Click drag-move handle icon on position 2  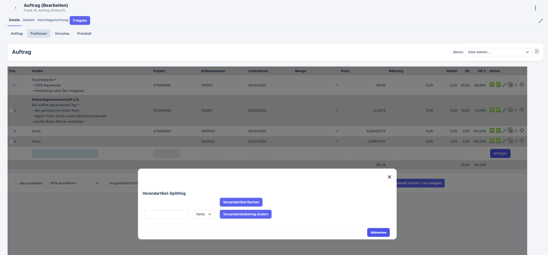(522, 110)
